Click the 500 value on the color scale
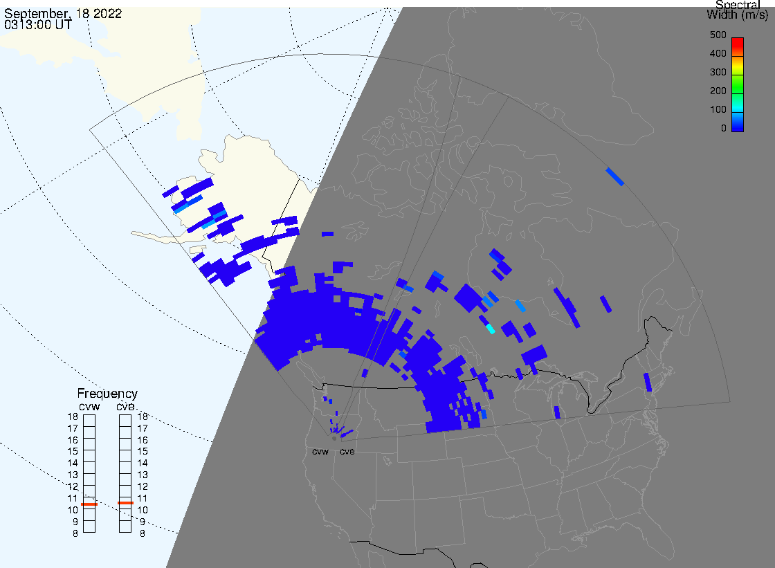Viewport: 775px width, 568px height. coord(718,35)
